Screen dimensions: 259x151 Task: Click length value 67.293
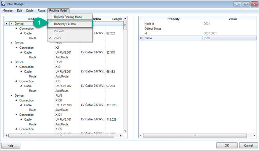111,86
